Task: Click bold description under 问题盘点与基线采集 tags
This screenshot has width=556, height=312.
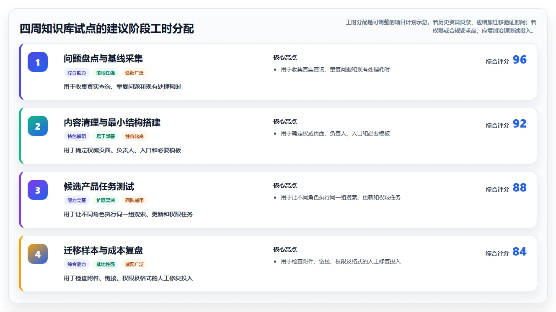Action: (x=122, y=87)
